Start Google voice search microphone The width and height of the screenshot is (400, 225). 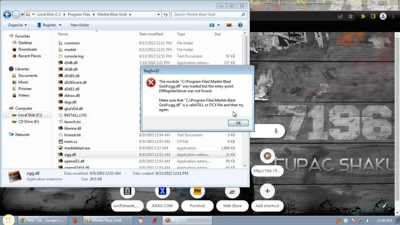pos(276,131)
